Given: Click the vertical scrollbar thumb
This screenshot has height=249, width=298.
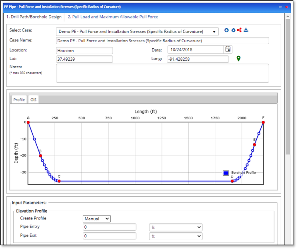Looking at the screenshot, I should [x=288, y=86].
